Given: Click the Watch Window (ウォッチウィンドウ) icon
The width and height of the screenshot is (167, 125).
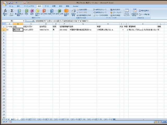Looking at the screenshot, I should click(127, 12).
